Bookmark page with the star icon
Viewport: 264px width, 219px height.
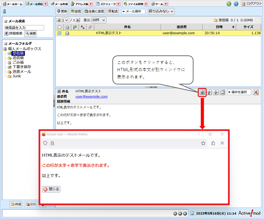tap(203, 143)
